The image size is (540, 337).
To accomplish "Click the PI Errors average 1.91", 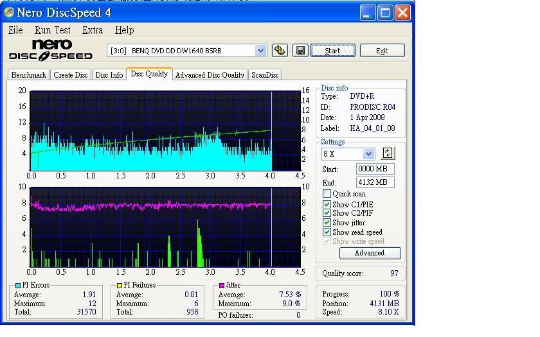I will (89, 295).
